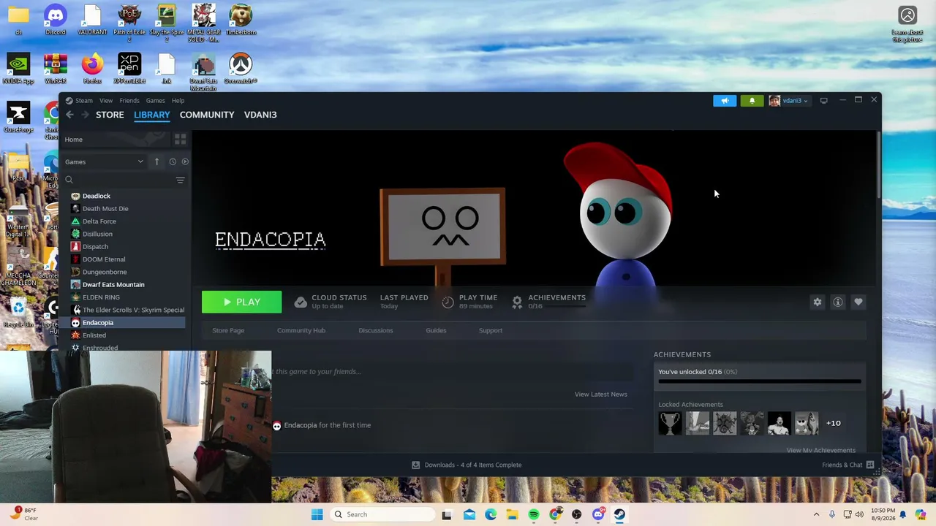Open Spotify from the taskbar

pyautogui.click(x=534, y=514)
